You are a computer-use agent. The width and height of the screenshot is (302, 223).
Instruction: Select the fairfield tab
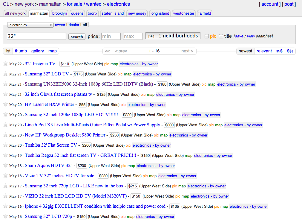pos(205,13)
